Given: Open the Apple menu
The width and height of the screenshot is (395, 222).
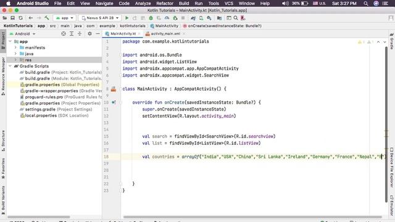Looking at the screenshot, I should (8, 4).
